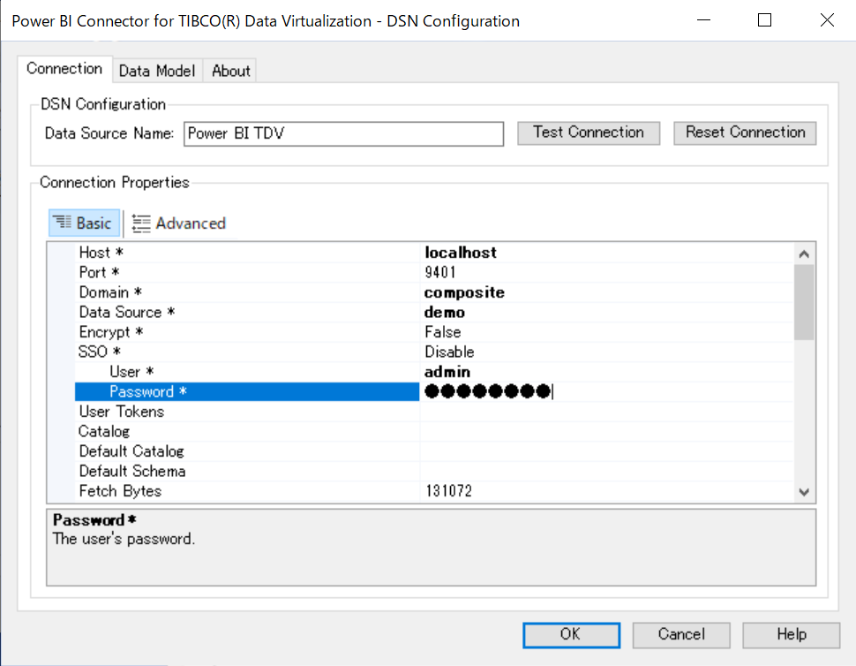This screenshot has height=666, width=856.
Task: Select the Default Catalog property row
Action: 433,451
